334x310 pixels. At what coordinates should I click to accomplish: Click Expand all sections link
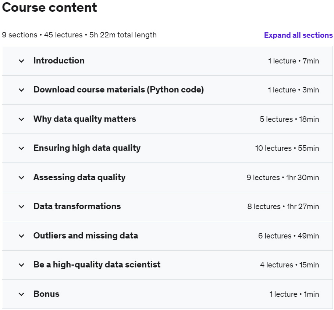point(298,35)
